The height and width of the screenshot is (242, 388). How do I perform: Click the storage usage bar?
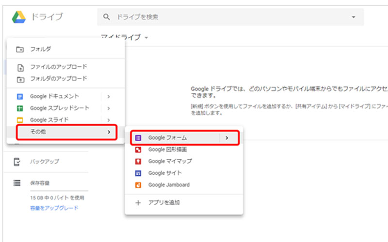pyautogui.click(x=59, y=191)
